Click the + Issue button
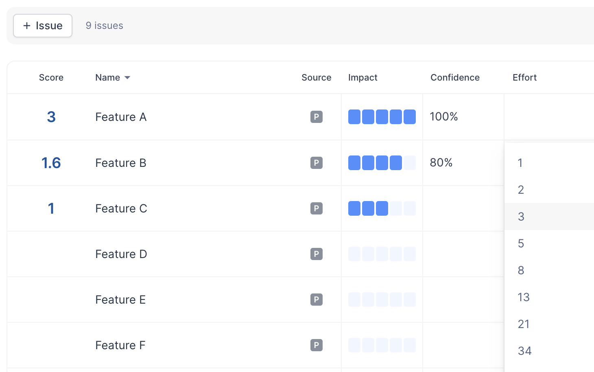This screenshot has width=594, height=372. pyautogui.click(x=43, y=26)
